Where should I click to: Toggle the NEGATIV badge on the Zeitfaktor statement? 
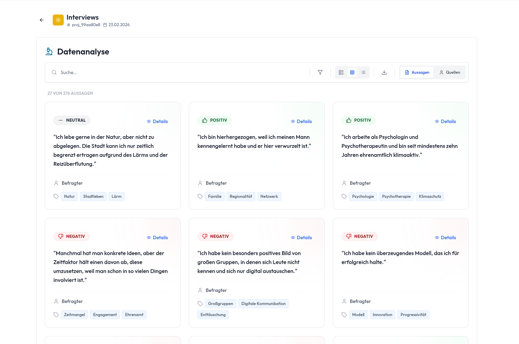[71, 236]
